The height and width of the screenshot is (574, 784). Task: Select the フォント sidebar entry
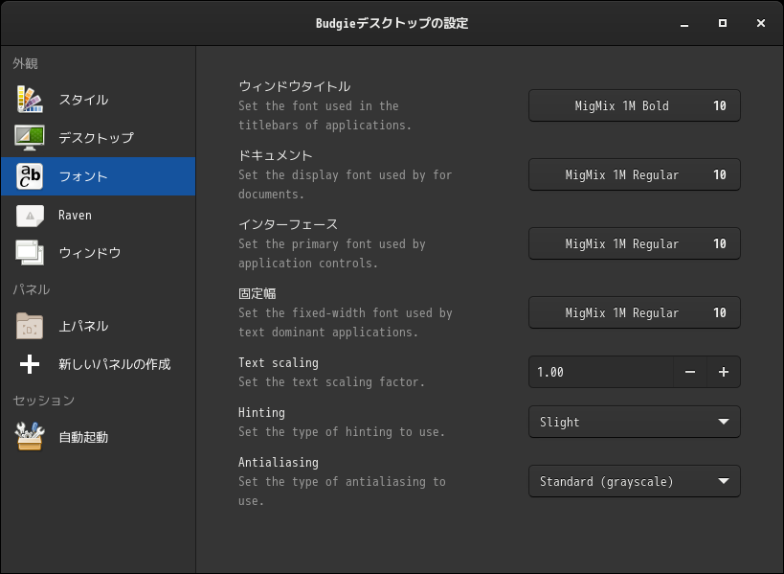pos(98,176)
